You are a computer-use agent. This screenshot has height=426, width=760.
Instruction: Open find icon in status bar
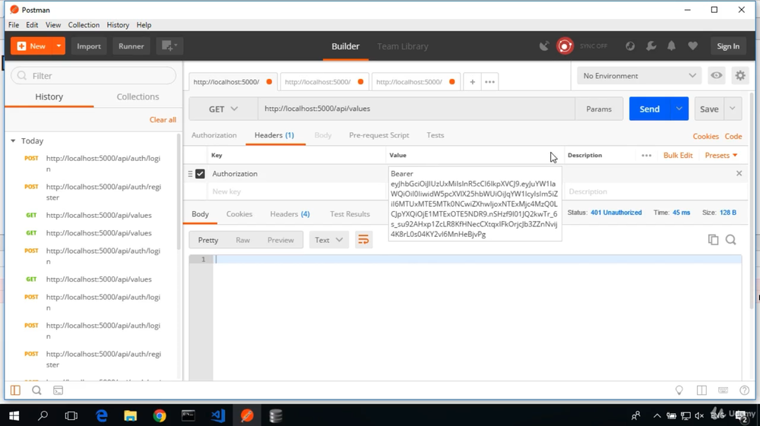(36, 390)
